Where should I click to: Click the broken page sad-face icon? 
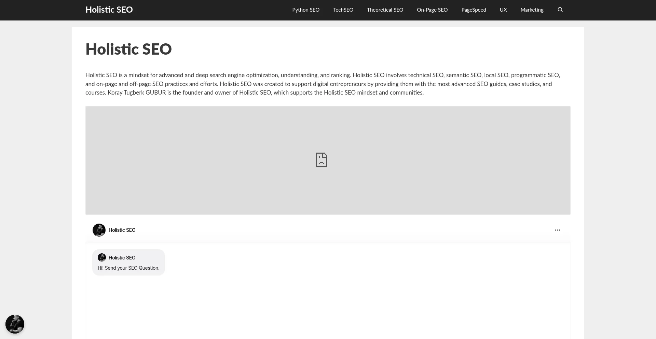(321, 160)
